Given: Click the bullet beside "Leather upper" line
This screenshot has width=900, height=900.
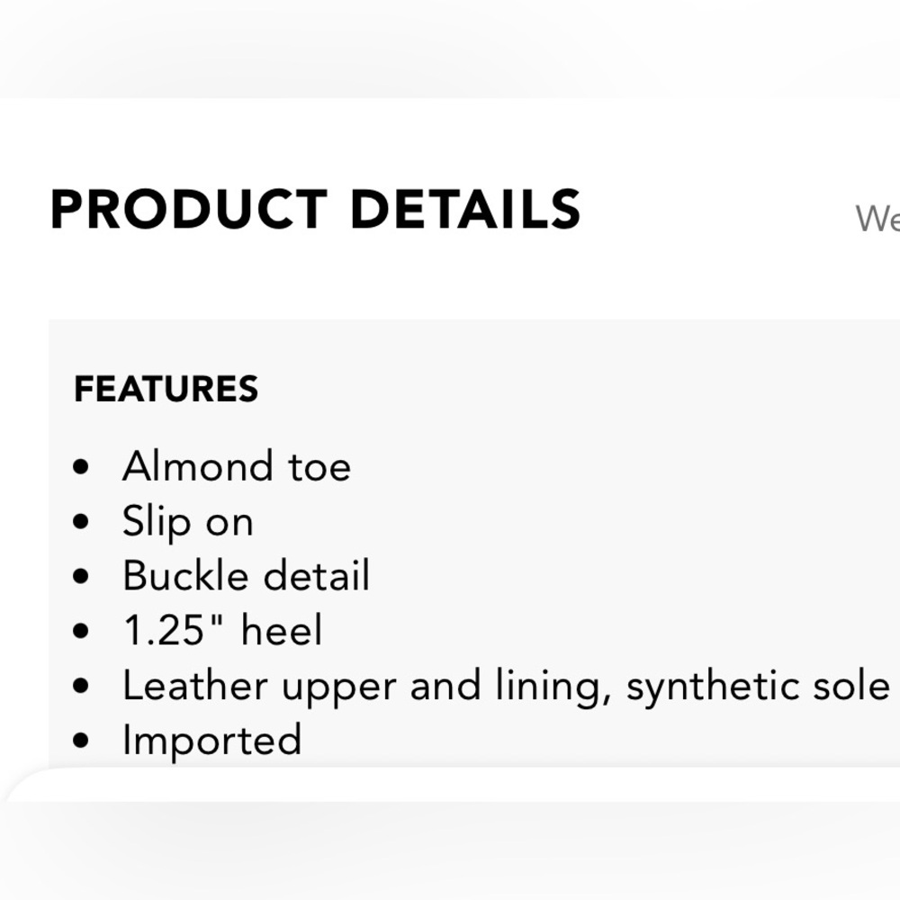Looking at the screenshot, I should (83, 687).
